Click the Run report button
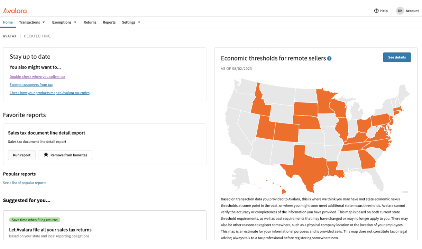 [22, 155]
